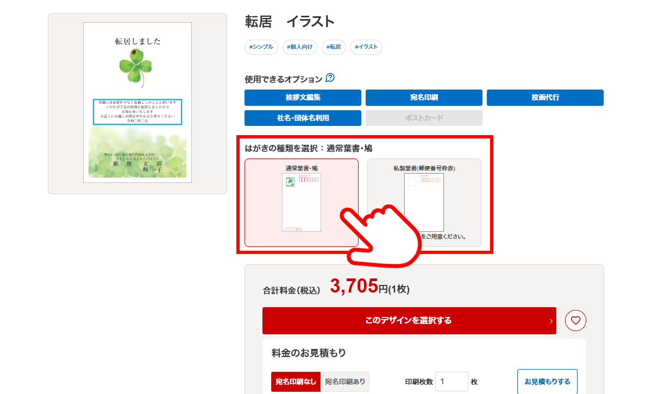652x394 pixels.
Task: Click the heart favorite icon
Action: point(575,321)
